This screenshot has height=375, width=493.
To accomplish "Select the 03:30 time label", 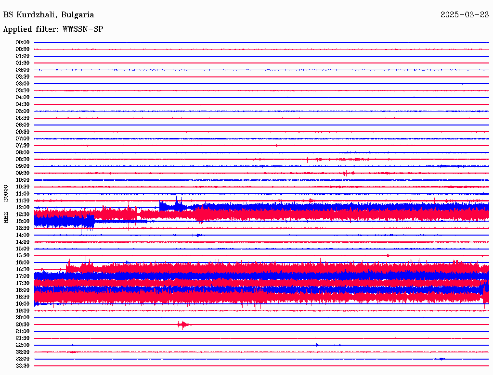I will [23, 90].
